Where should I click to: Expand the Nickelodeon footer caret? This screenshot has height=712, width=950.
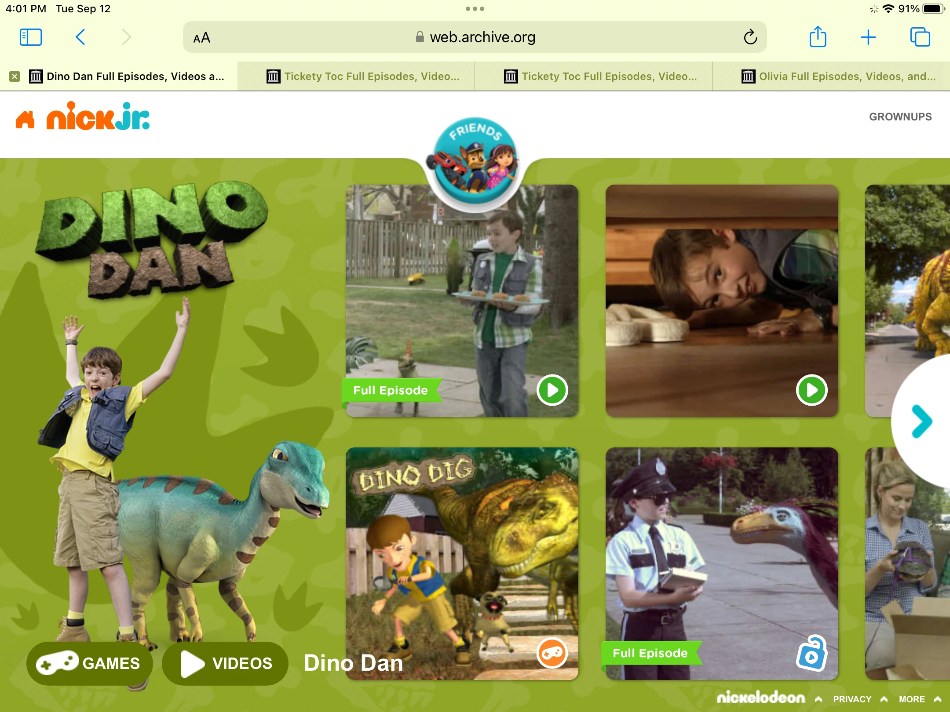818,699
